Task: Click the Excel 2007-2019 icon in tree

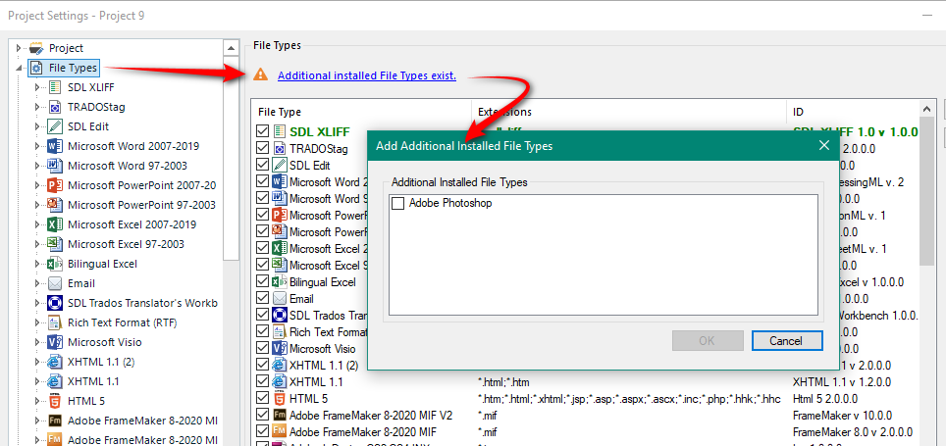Action: [55, 224]
